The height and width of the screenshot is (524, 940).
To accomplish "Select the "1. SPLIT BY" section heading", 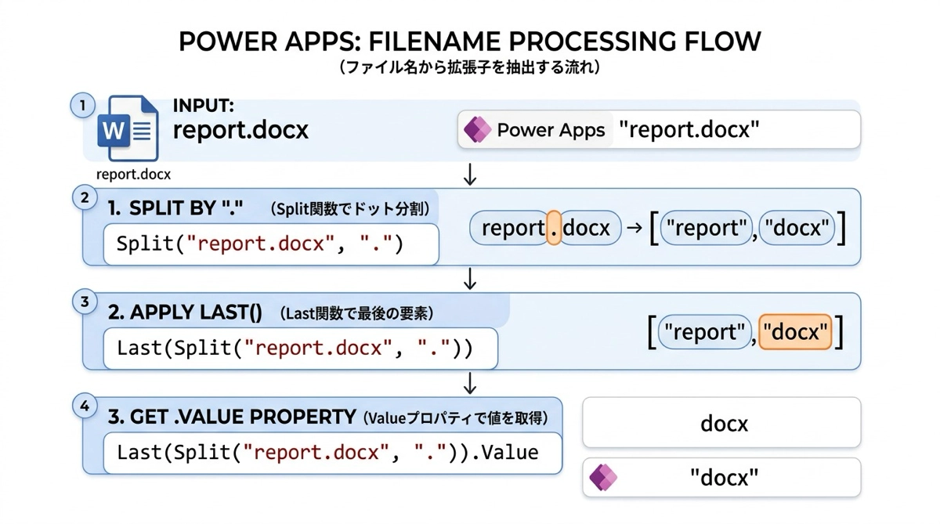I will (x=176, y=209).
